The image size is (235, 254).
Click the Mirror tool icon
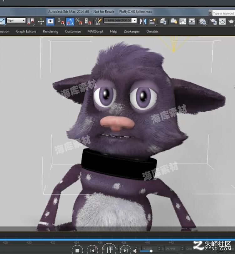point(143,21)
